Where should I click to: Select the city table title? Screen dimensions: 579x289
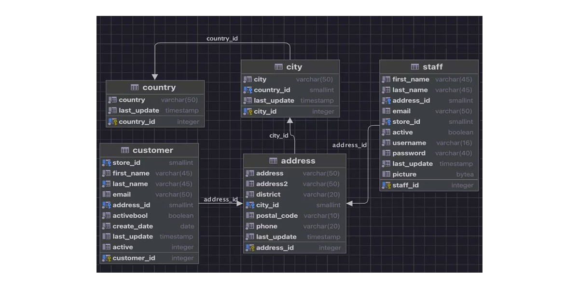(294, 67)
